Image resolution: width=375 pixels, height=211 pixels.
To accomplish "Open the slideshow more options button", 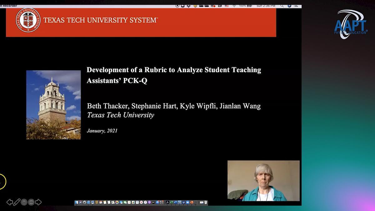I will [31, 202].
